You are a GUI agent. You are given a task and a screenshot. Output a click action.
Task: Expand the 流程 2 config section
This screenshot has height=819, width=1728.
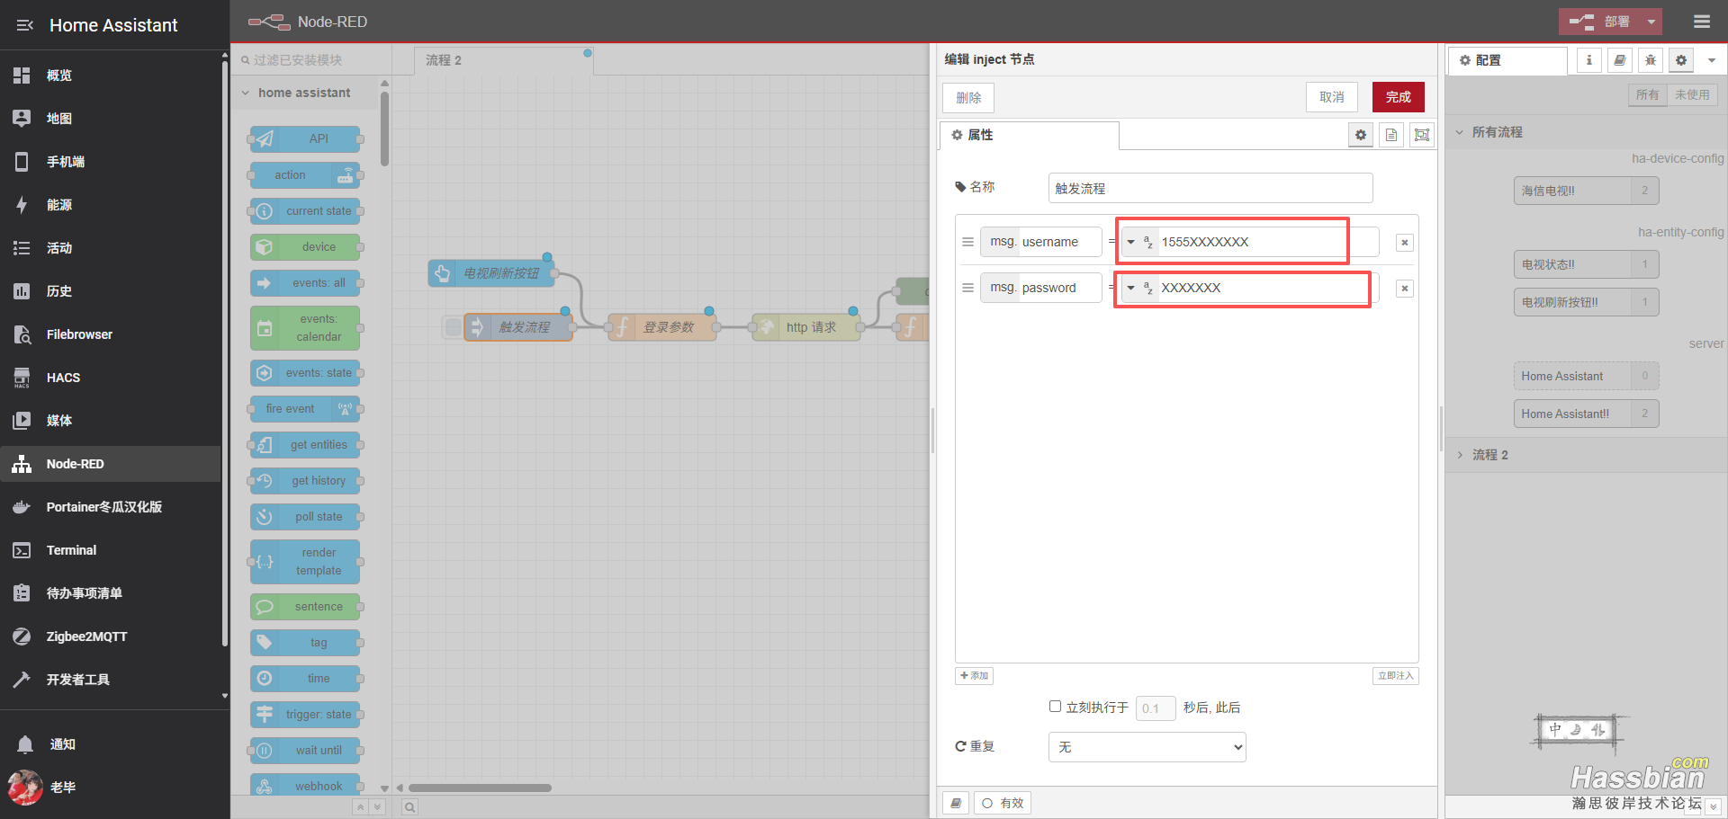1461,455
